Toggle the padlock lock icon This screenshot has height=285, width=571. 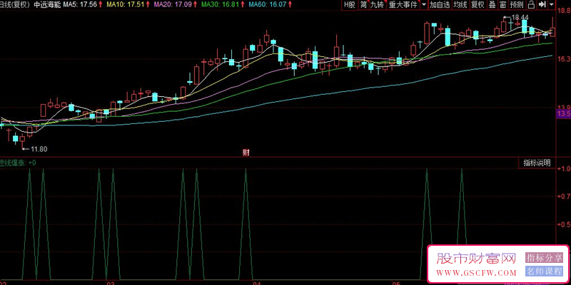pyautogui.click(x=531, y=5)
